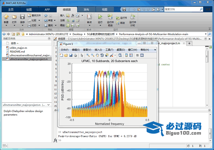
Task: Open the Tools (工具) menu in Figure 1
Action: click(x=109, y=50)
